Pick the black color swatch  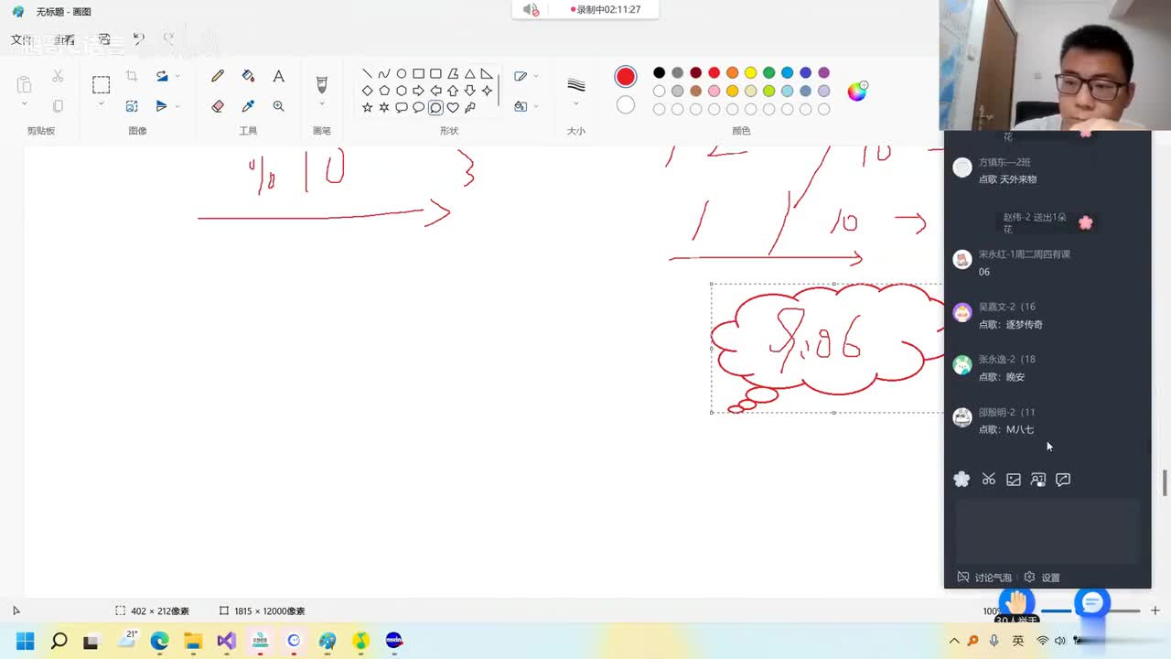[659, 72]
